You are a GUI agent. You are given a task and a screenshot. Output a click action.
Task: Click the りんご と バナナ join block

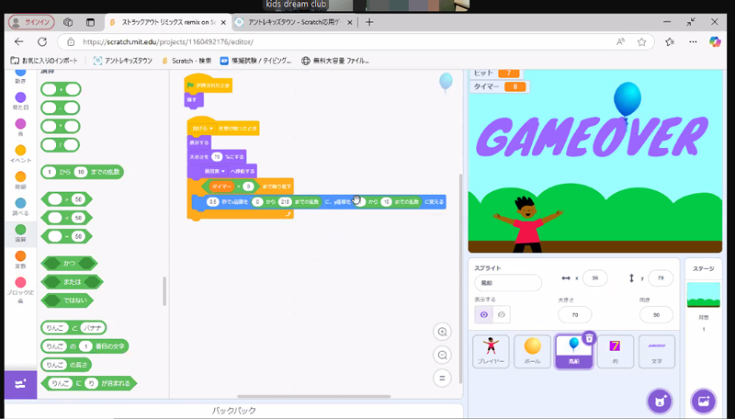(x=73, y=328)
